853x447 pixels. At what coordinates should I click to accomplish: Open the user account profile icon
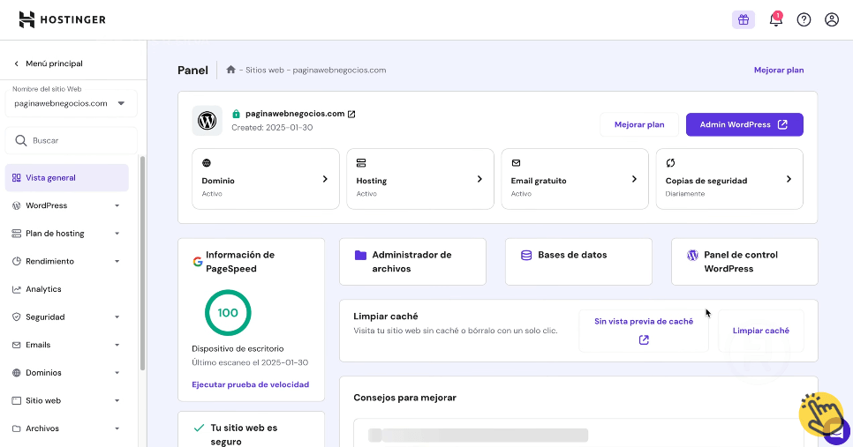(831, 19)
